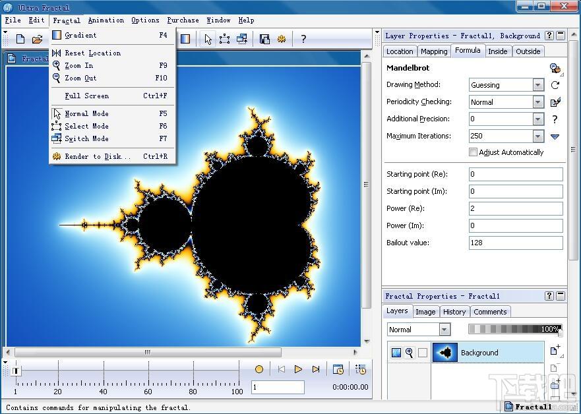Viewport: 581px width, 414px height.
Task: Click the formula browse icon beside Mandelbrot
Action: 555,68
